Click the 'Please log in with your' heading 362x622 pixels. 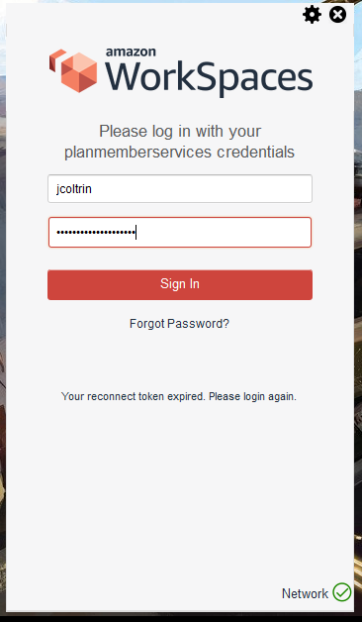pos(180,132)
